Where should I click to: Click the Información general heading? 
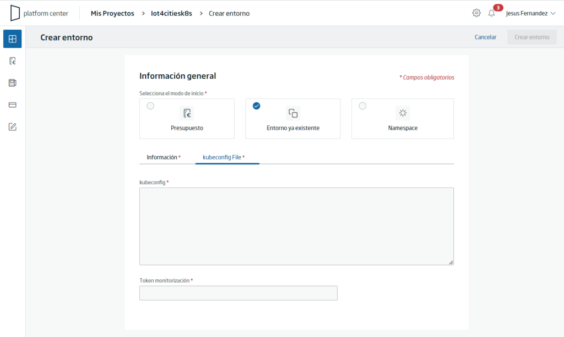point(178,76)
